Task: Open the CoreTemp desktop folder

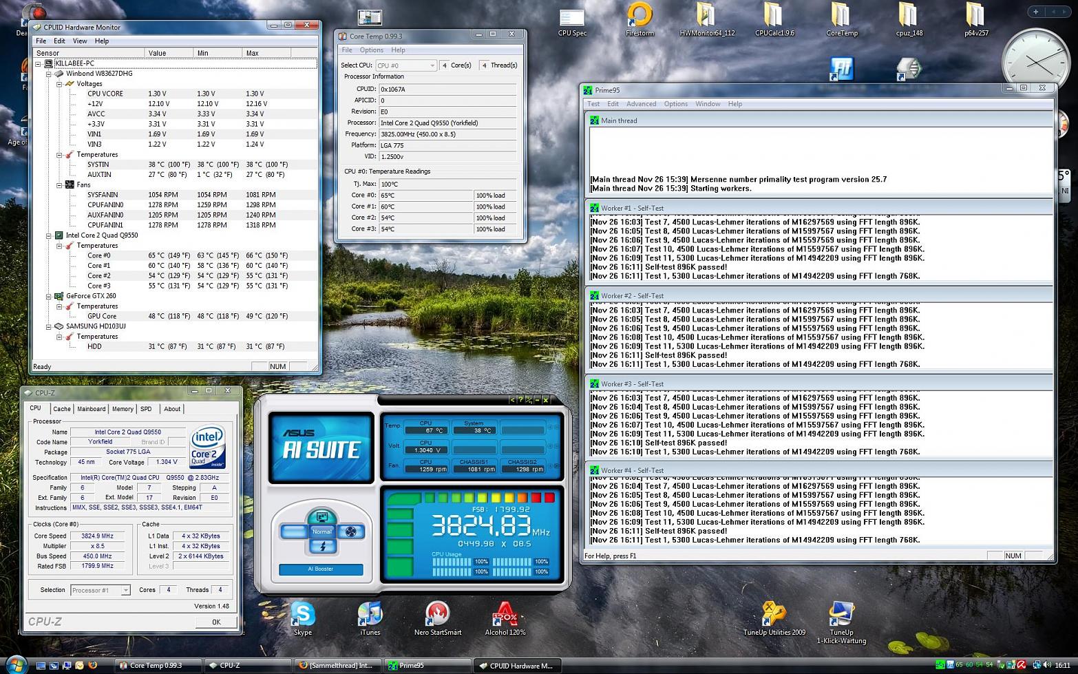Action: click(842, 20)
